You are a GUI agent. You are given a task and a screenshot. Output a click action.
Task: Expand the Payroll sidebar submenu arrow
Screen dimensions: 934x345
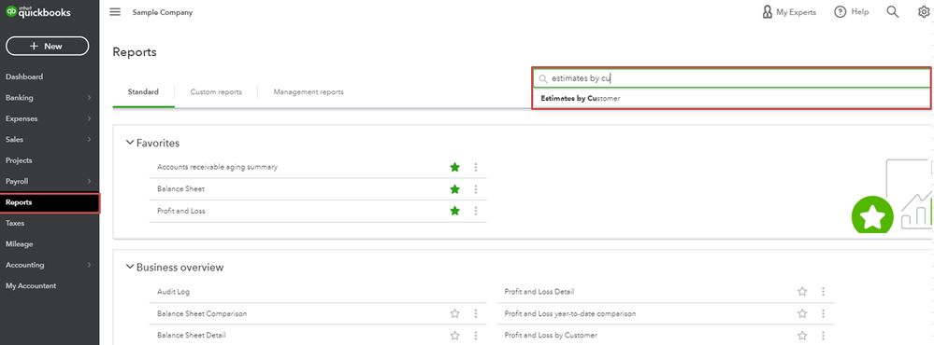pos(89,181)
